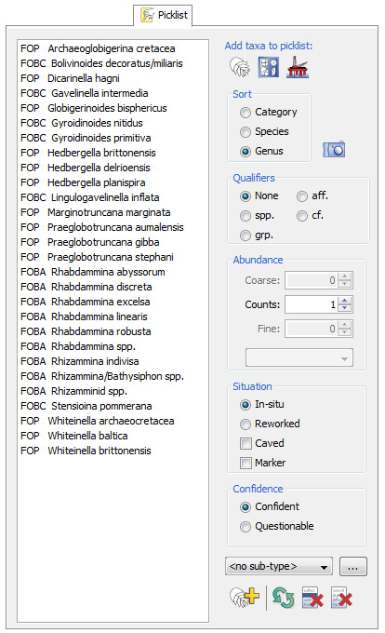Click the ellipsis button beside sub-type
385x633 pixels.
point(353,566)
